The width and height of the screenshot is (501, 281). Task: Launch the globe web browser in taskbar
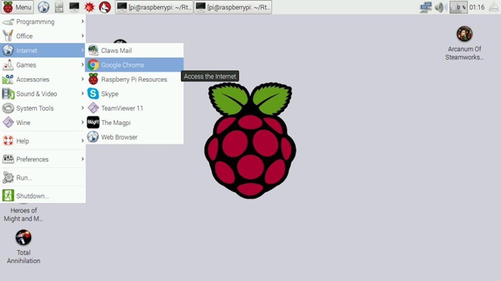click(43, 7)
